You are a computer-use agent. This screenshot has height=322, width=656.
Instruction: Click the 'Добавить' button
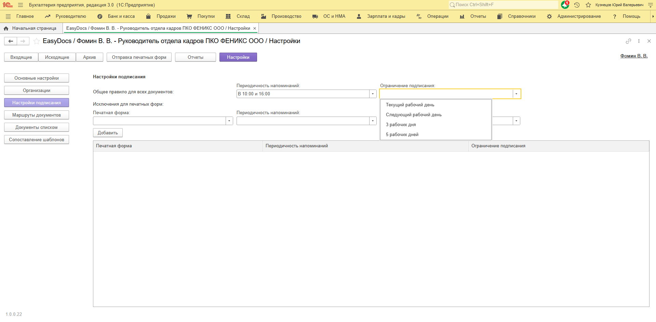[108, 133]
